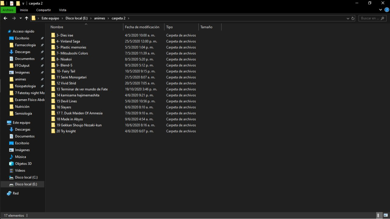This screenshot has height=219, width=390.
Task: Select the folder named 7- Mitsuboshi Colors
Action: click(72, 53)
